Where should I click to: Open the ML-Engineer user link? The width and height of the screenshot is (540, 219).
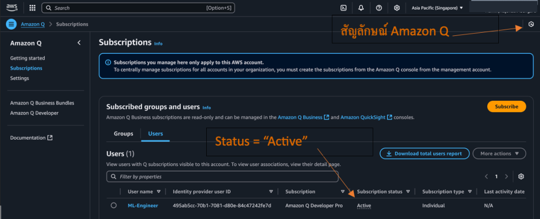[143, 206]
